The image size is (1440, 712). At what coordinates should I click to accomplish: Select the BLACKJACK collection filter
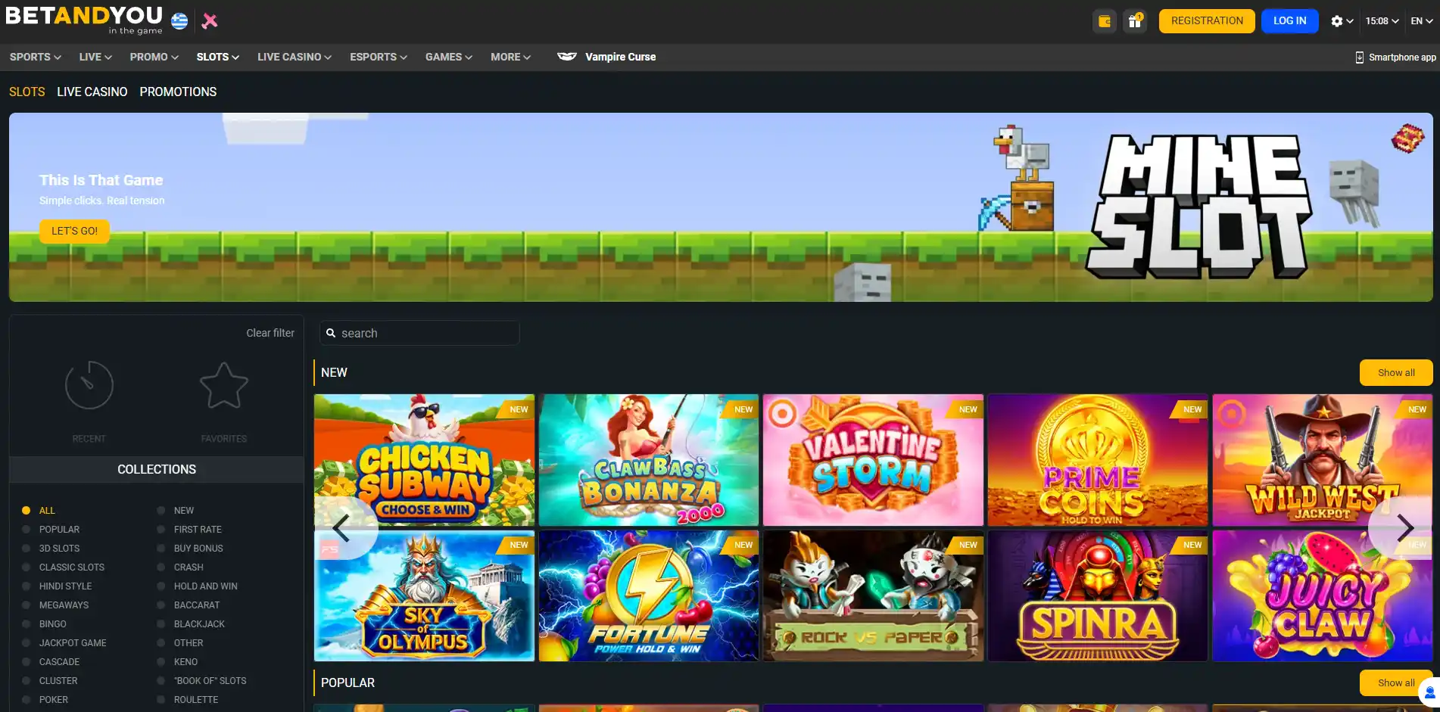[x=191, y=624]
